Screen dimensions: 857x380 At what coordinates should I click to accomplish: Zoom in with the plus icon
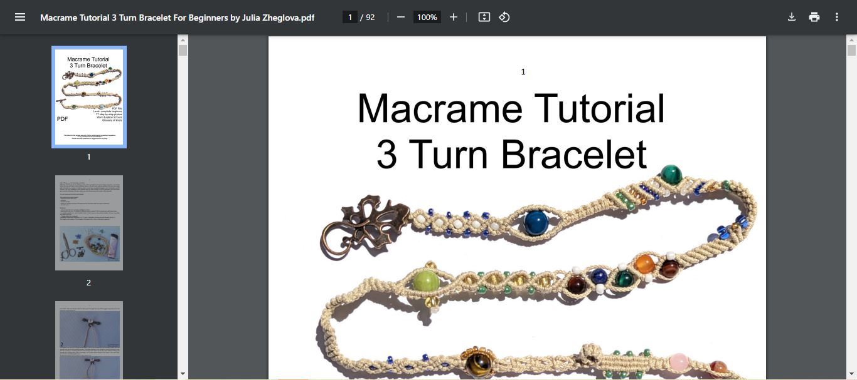tap(454, 17)
